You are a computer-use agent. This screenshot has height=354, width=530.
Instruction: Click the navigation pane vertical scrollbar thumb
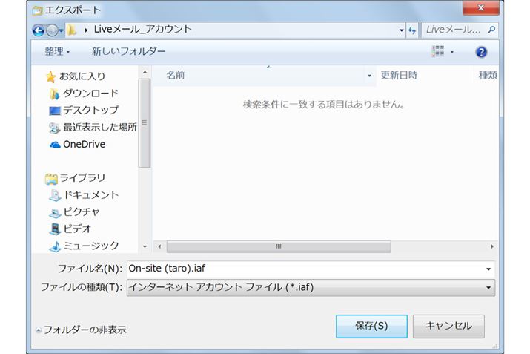(x=145, y=123)
